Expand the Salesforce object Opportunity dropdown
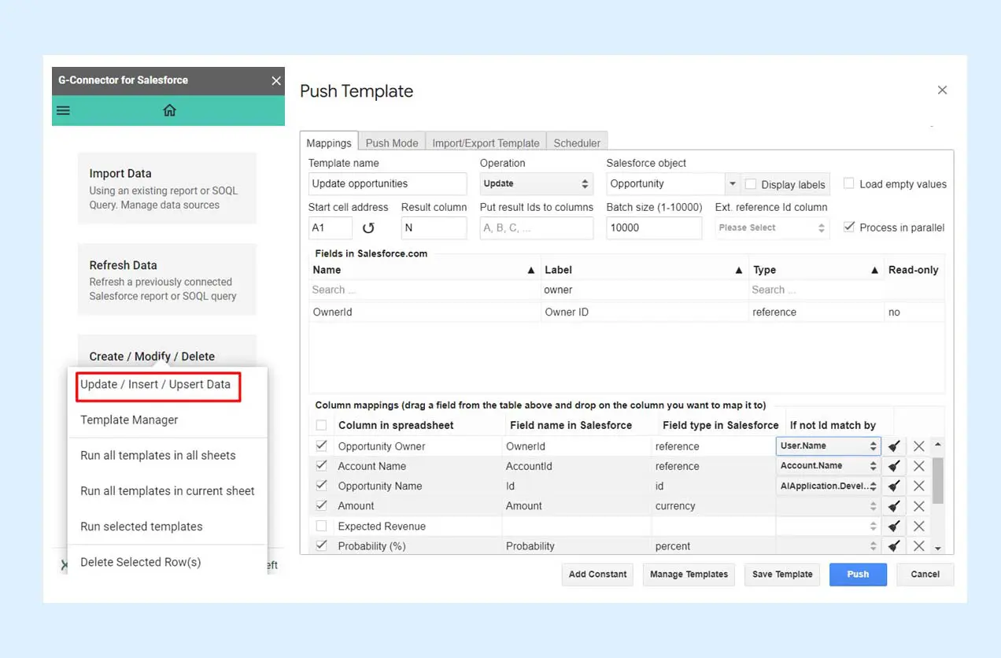 click(x=733, y=184)
